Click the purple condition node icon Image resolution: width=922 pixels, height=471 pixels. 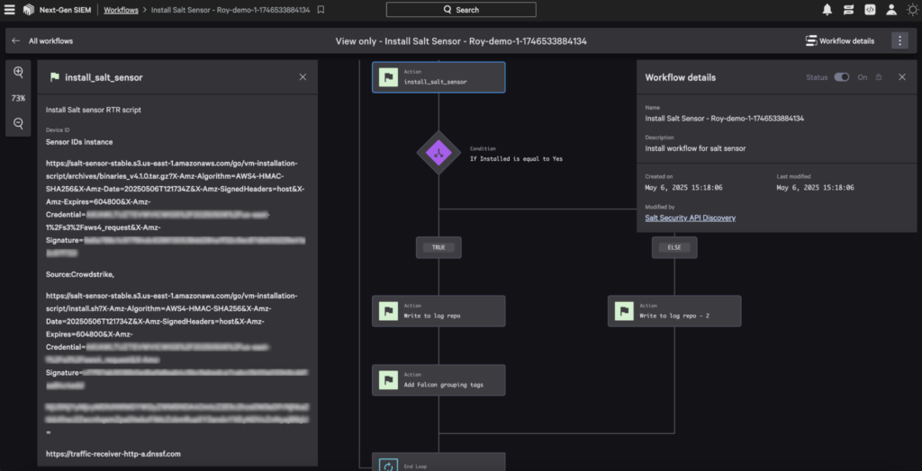pos(438,153)
